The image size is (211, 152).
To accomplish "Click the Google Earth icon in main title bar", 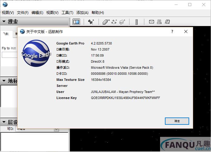I will point(5,5).
